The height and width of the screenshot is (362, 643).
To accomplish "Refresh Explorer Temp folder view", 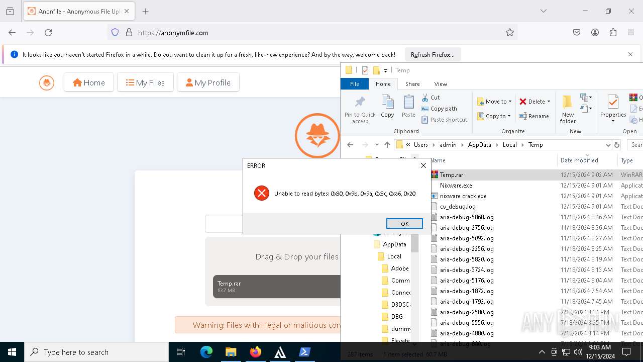I will coord(617,145).
